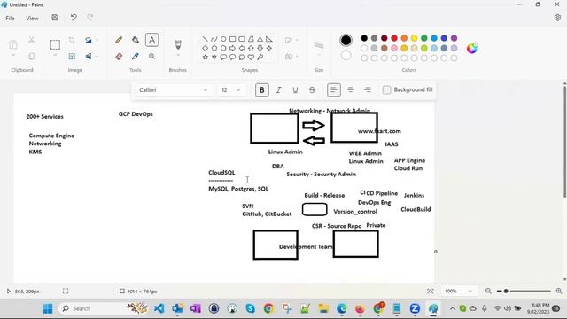
Task: Click the Cut scissors icon
Action: click(x=32, y=40)
